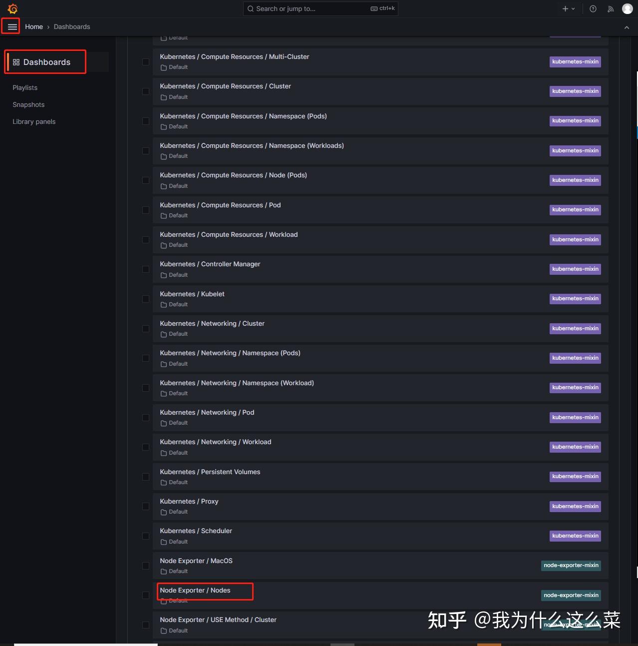Open Networking / Namespace (Workload) dashboard
This screenshot has width=638, height=646.
pyautogui.click(x=237, y=383)
